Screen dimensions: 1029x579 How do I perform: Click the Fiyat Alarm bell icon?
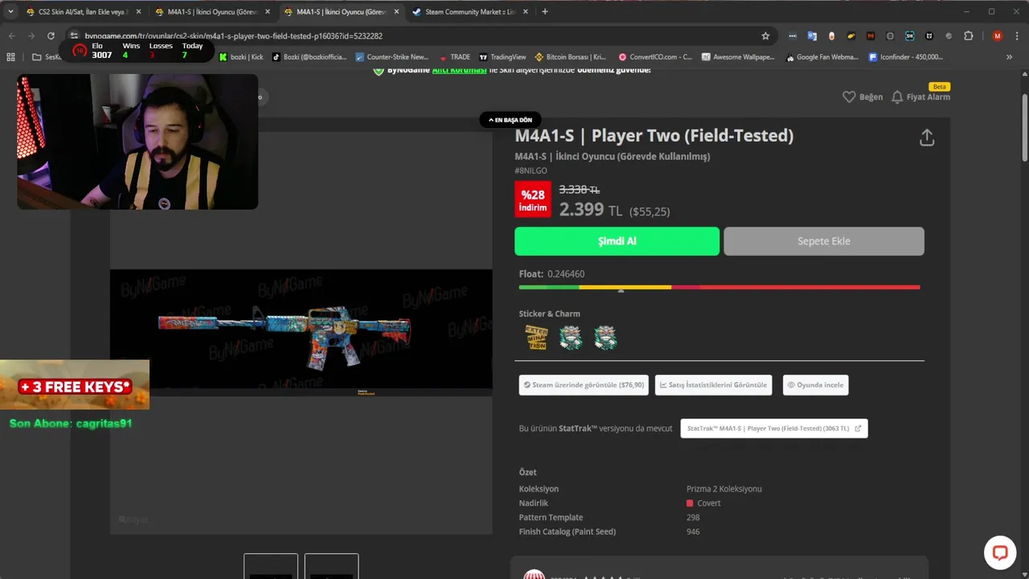point(897,96)
